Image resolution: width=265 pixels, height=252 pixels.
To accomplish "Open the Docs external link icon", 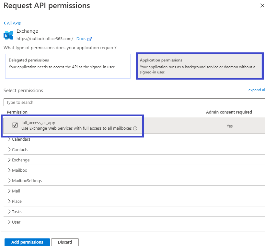I will (90, 39).
